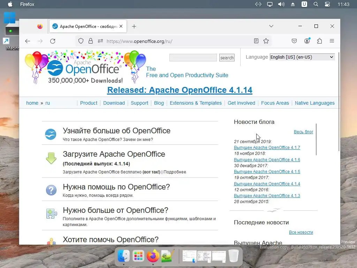Open the Product menu item
This screenshot has width=357, height=268.
[x=89, y=103]
